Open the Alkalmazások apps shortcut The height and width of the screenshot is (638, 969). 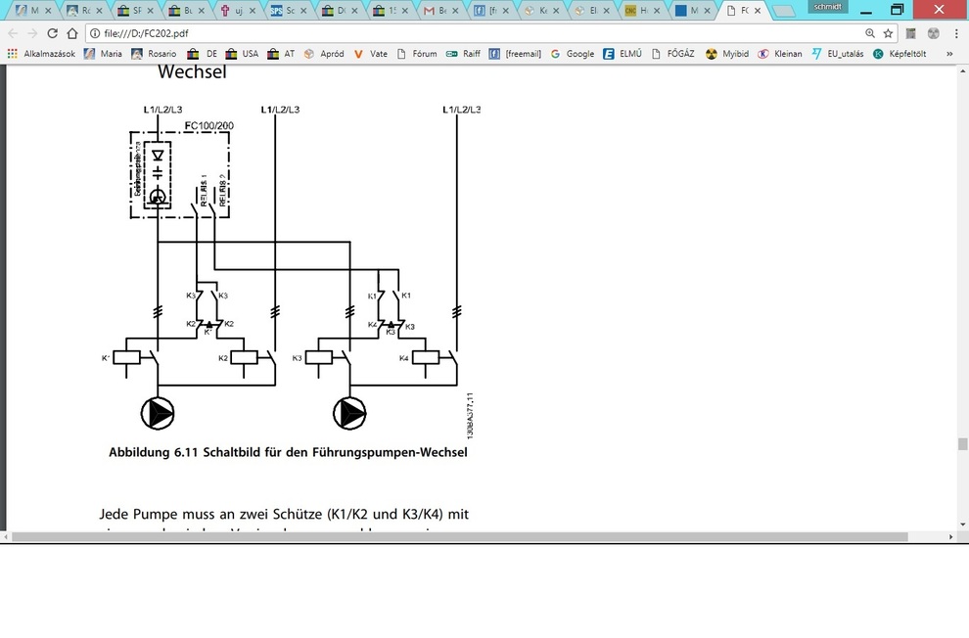tap(41, 54)
